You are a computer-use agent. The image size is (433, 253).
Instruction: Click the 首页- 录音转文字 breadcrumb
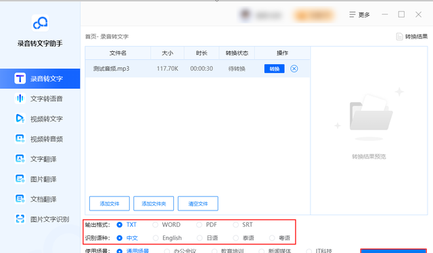pos(107,36)
